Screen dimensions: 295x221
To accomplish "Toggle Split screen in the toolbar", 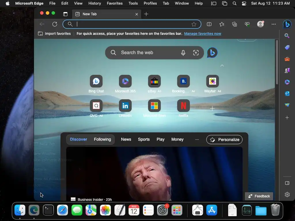I will click(x=209, y=24).
